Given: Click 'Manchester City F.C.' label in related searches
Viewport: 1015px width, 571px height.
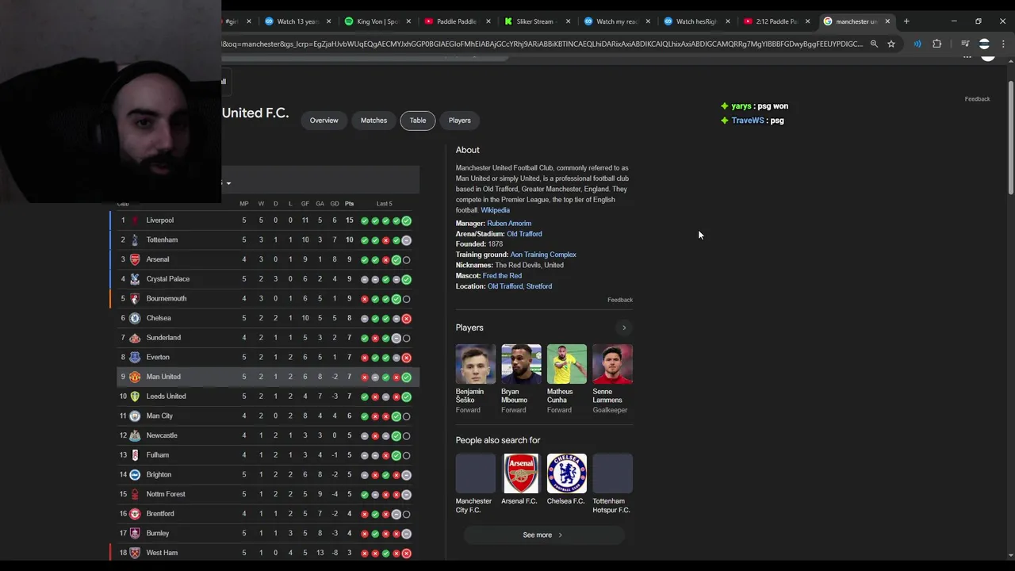Looking at the screenshot, I should pyautogui.click(x=473, y=505).
